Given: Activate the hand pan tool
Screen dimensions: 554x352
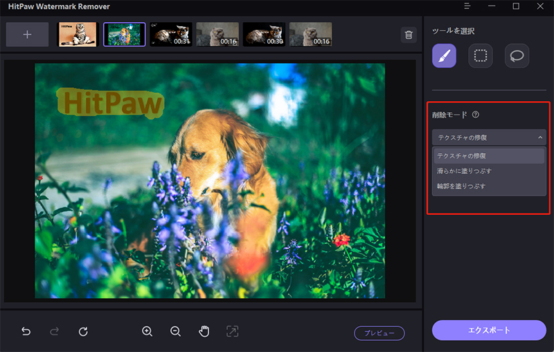Looking at the screenshot, I should pyautogui.click(x=204, y=331).
